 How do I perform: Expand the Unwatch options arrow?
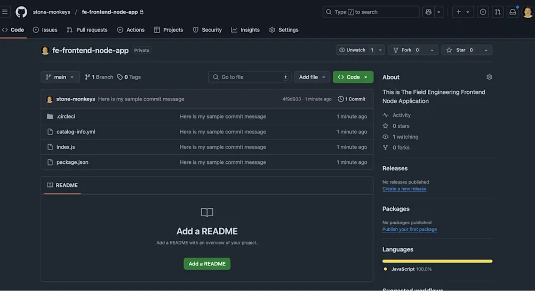(380, 50)
